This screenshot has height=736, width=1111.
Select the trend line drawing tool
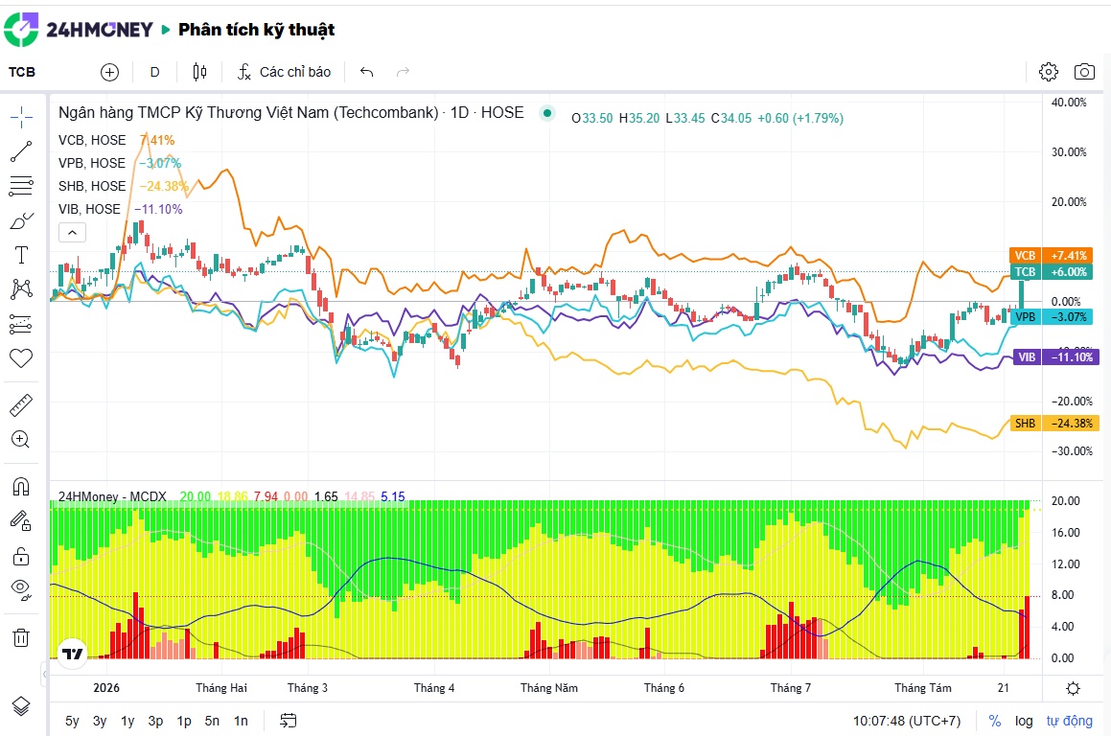pyautogui.click(x=21, y=151)
